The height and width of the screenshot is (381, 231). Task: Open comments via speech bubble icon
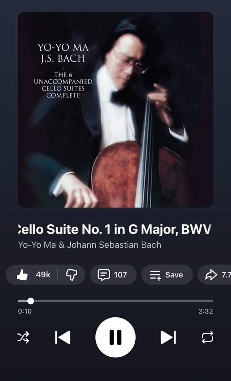(x=104, y=275)
